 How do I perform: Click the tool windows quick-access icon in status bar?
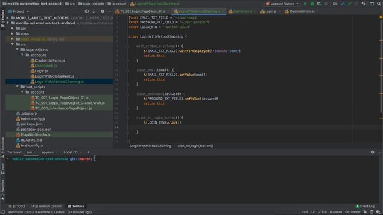[x=3, y=212]
